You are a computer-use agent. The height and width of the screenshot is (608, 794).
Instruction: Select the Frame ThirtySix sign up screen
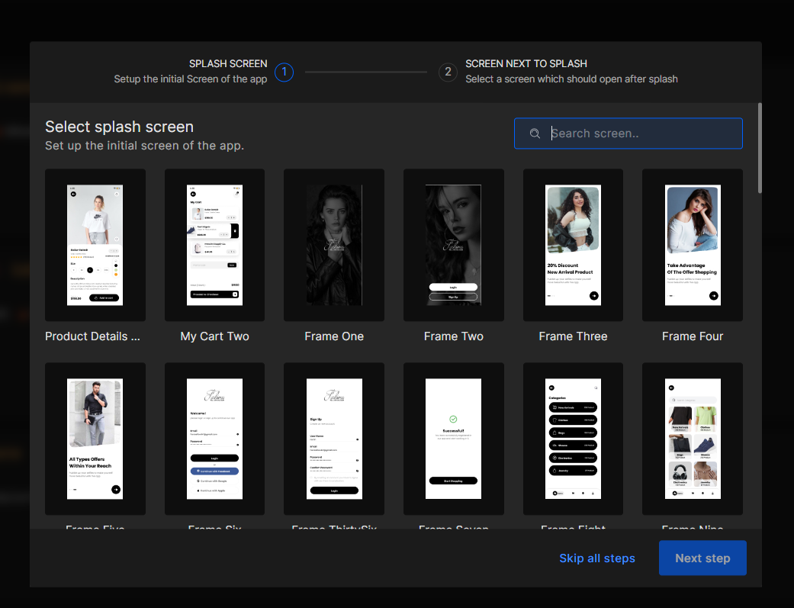click(x=333, y=439)
